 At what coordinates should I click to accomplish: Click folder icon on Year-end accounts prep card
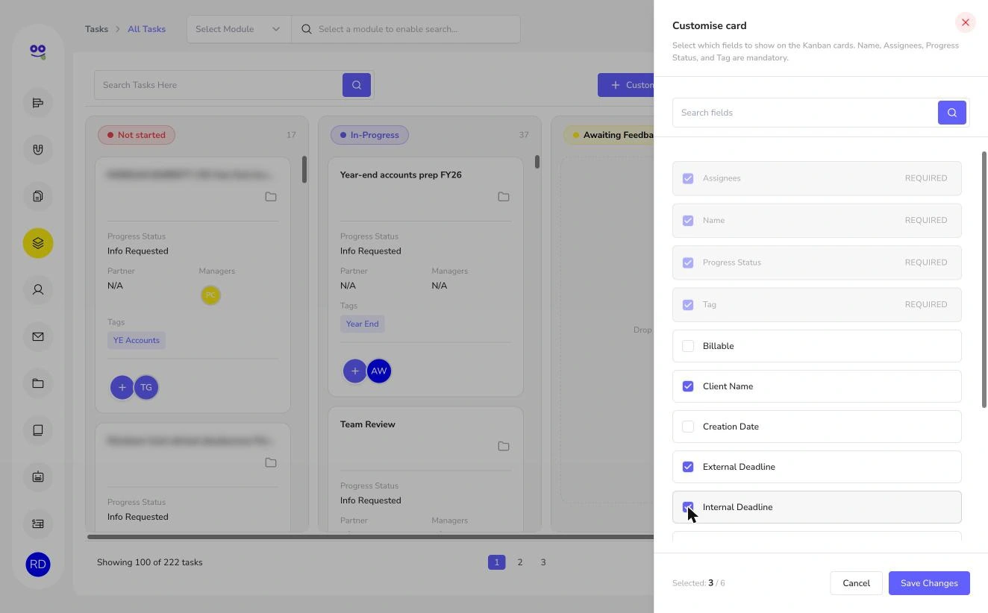[504, 197]
